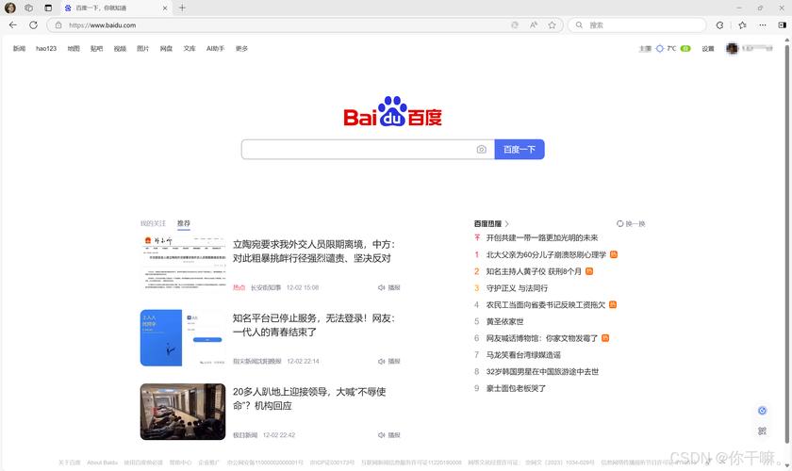792x471 pixels.
Task: Add this page to favorites star
Action: [553, 24]
